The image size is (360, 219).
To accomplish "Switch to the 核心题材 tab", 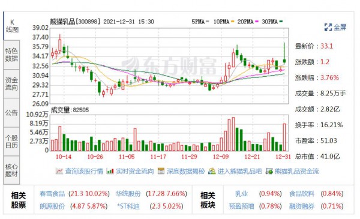I will tap(11, 170).
